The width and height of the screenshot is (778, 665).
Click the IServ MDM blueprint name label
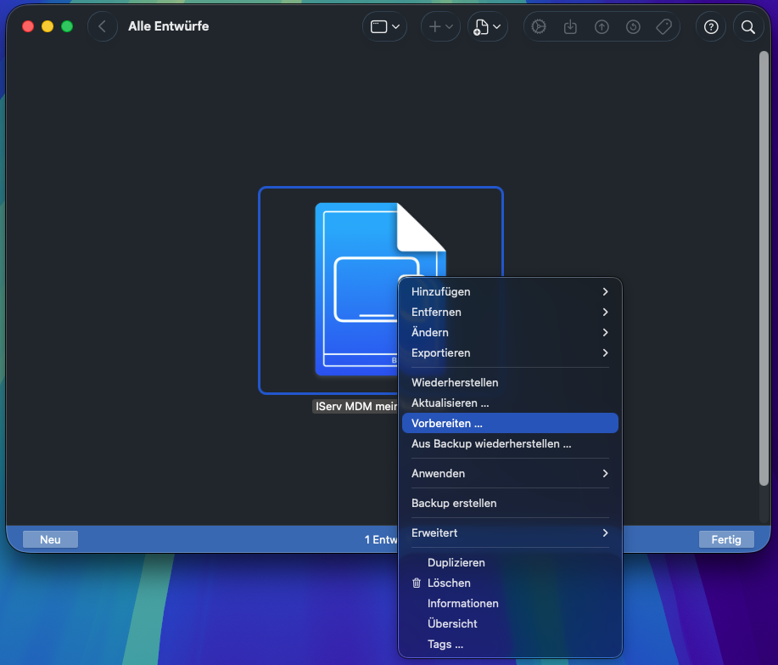(x=355, y=406)
